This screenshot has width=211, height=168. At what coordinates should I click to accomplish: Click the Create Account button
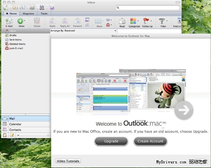coord(150,141)
